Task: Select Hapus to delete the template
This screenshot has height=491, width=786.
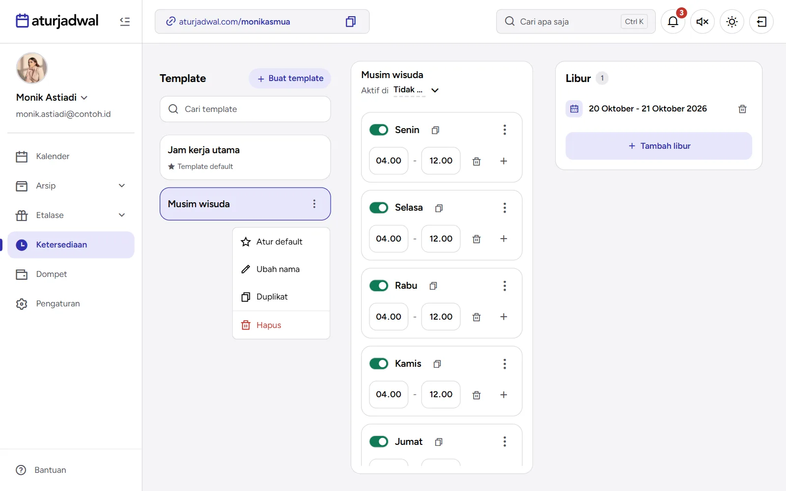Action: pos(281,325)
